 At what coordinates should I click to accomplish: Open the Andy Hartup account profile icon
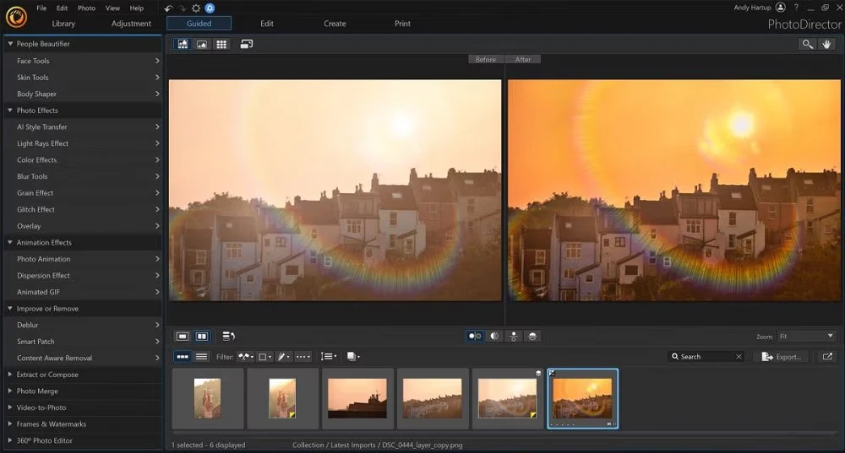[x=780, y=8]
